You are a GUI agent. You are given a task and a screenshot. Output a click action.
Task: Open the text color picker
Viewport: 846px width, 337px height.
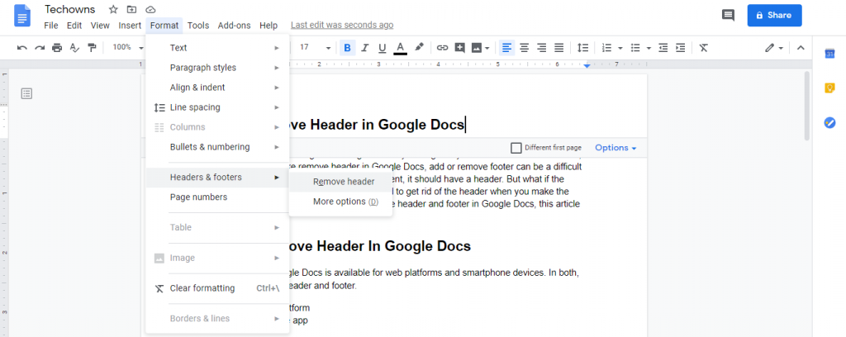[401, 48]
